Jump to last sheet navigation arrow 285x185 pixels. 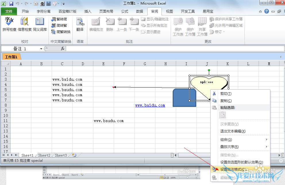pos(16,155)
